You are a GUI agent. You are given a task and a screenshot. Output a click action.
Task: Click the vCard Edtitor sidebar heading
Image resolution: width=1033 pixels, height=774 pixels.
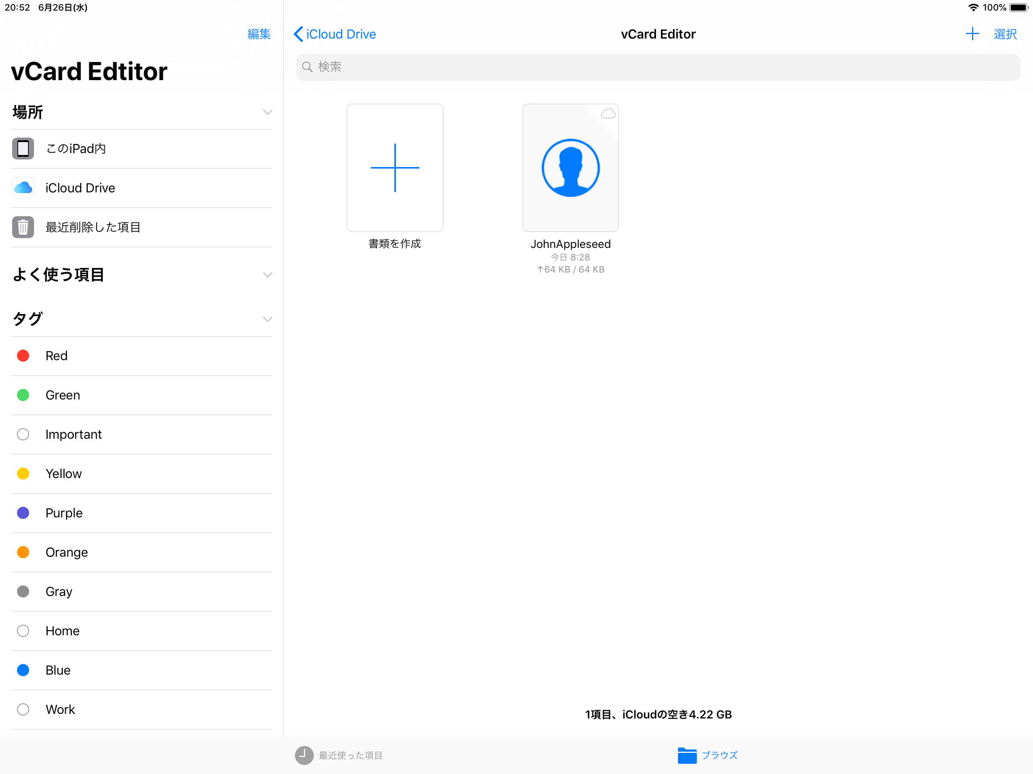point(89,71)
